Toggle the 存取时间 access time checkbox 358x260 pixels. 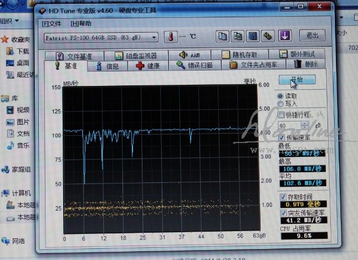283,197
